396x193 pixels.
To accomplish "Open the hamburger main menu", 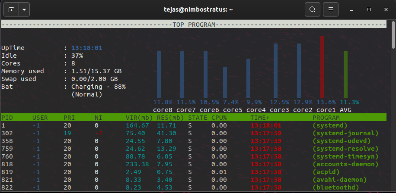I will tap(331, 9).
